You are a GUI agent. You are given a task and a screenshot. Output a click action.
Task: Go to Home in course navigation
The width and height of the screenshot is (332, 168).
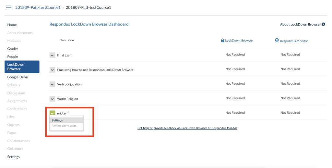12,25
